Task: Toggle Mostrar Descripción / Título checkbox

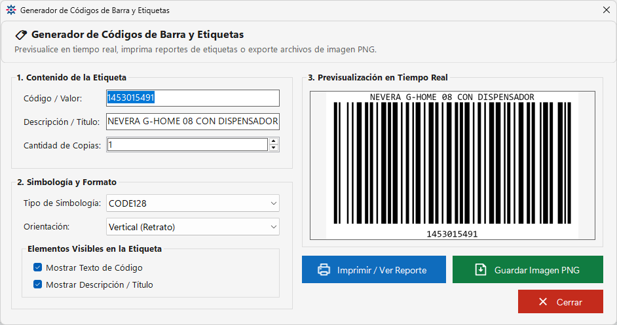Action: [38, 284]
